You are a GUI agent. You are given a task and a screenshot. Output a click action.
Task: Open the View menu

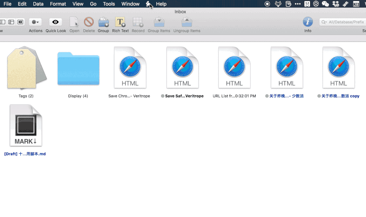coord(78,4)
